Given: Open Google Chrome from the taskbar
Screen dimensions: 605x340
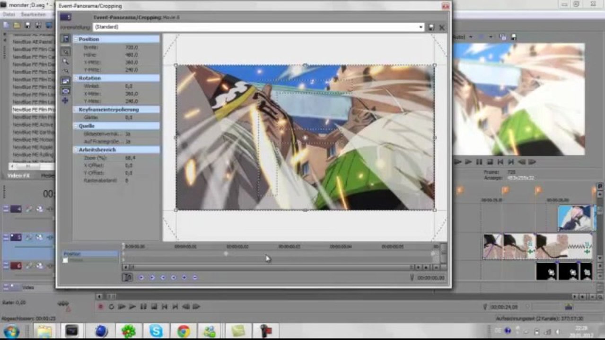Looking at the screenshot, I should 184,331.
